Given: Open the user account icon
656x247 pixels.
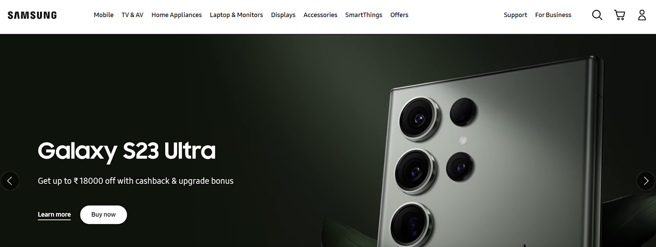Looking at the screenshot, I should point(642,15).
